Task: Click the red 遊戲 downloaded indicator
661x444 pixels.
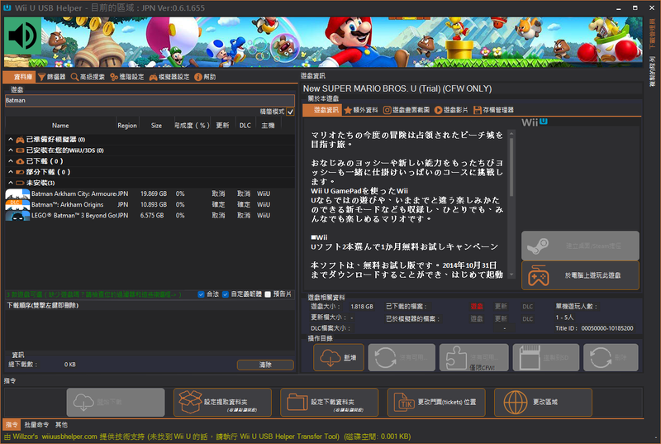Action: (477, 307)
